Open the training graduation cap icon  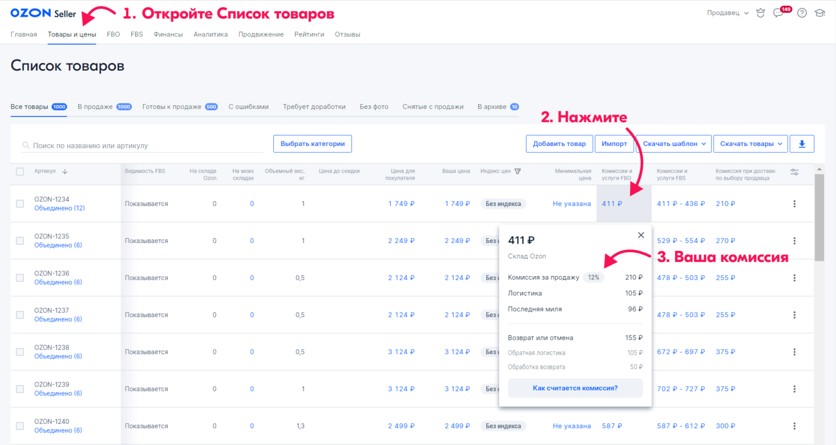point(820,13)
